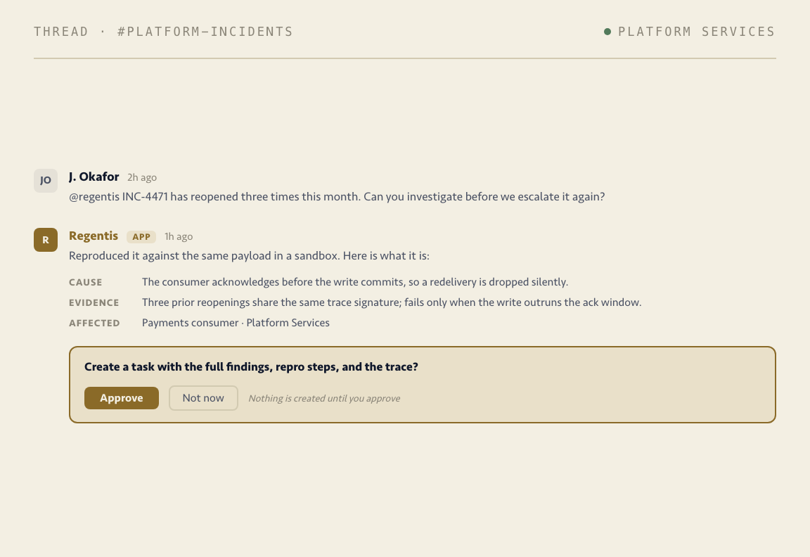Select the @regentis INC-4471 message text
The width and height of the screenshot is (810, 557).
tap(337, 197)
